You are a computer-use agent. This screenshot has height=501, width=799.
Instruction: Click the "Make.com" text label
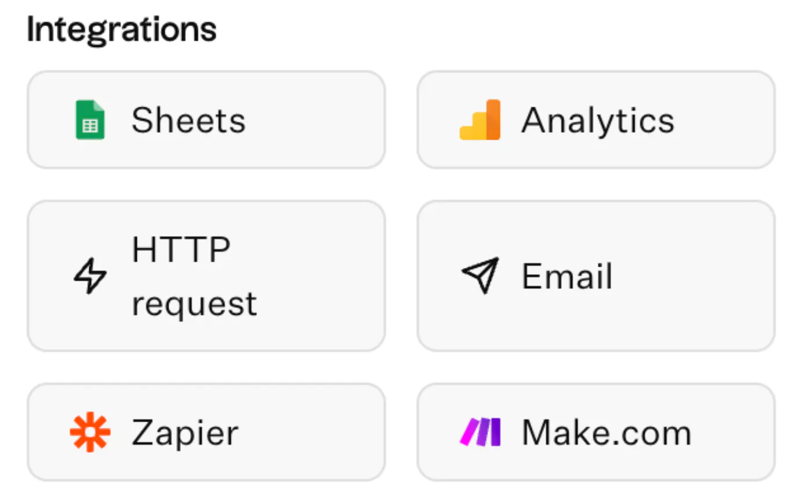[606, 433]
